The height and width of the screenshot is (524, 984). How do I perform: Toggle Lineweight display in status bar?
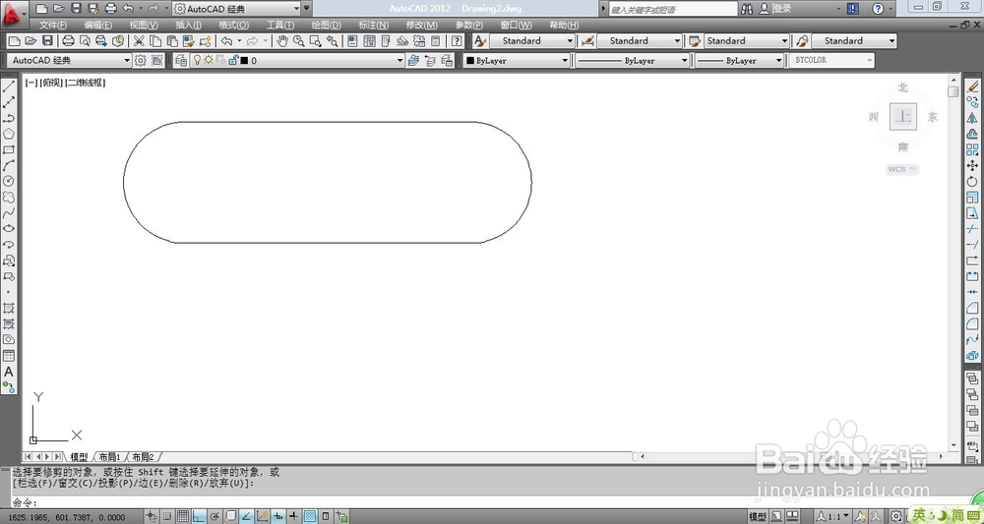[x=293, y=516]
